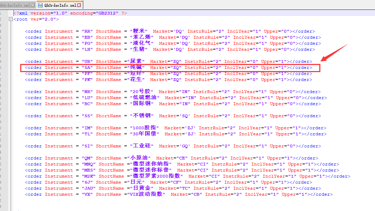The height and width of the screenshot is (211, 375).
Task: Click Instrument "SS" value
Action: 87,116
